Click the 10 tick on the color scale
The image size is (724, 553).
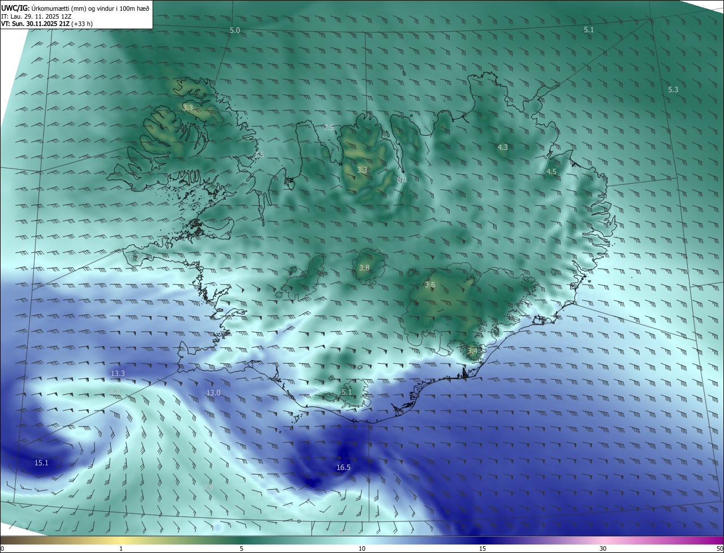[x=362, y=548]
